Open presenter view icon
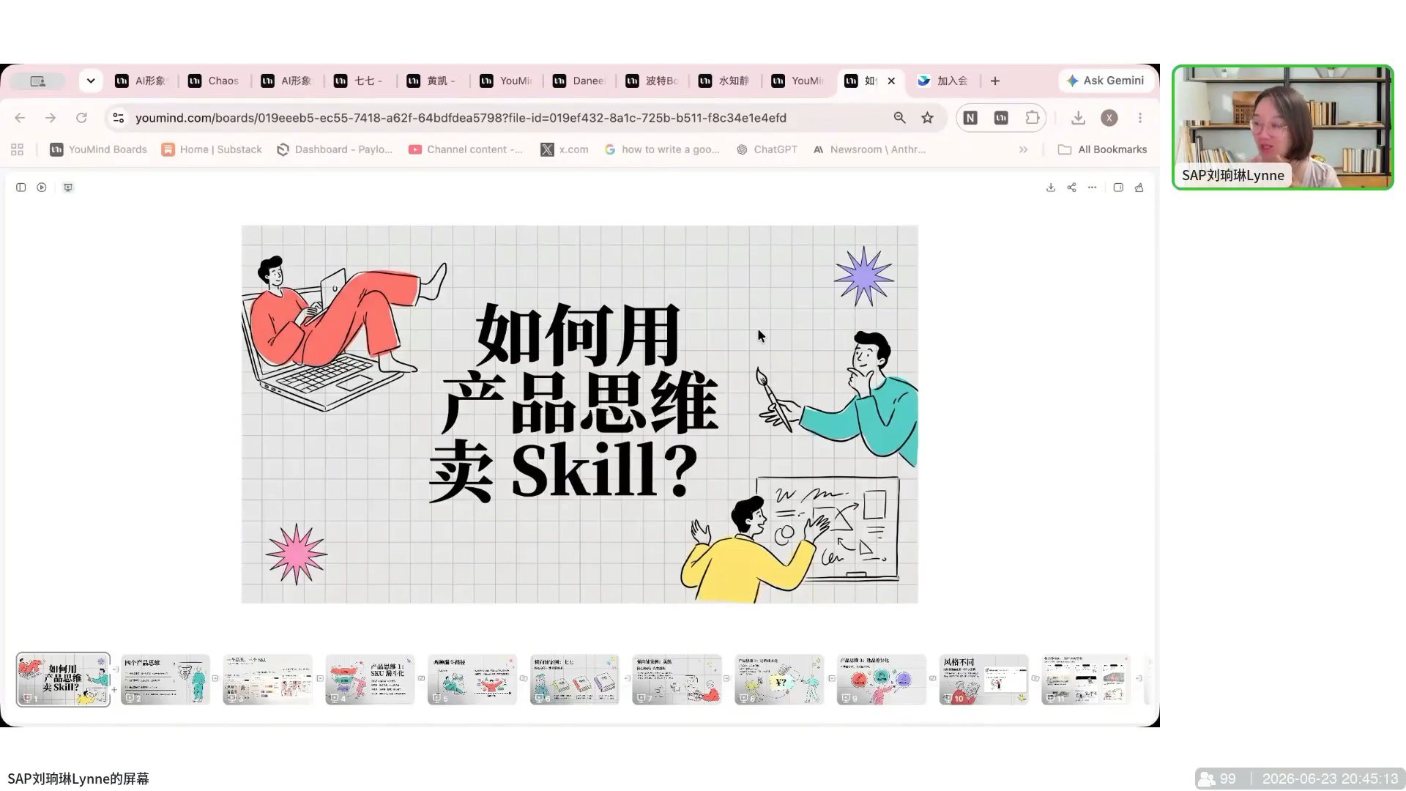The width and height of the screenshot is (1406, 791). click(68, 187)
